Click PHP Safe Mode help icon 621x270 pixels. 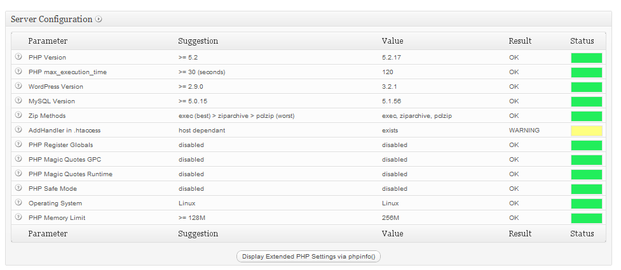pos(18,188)
